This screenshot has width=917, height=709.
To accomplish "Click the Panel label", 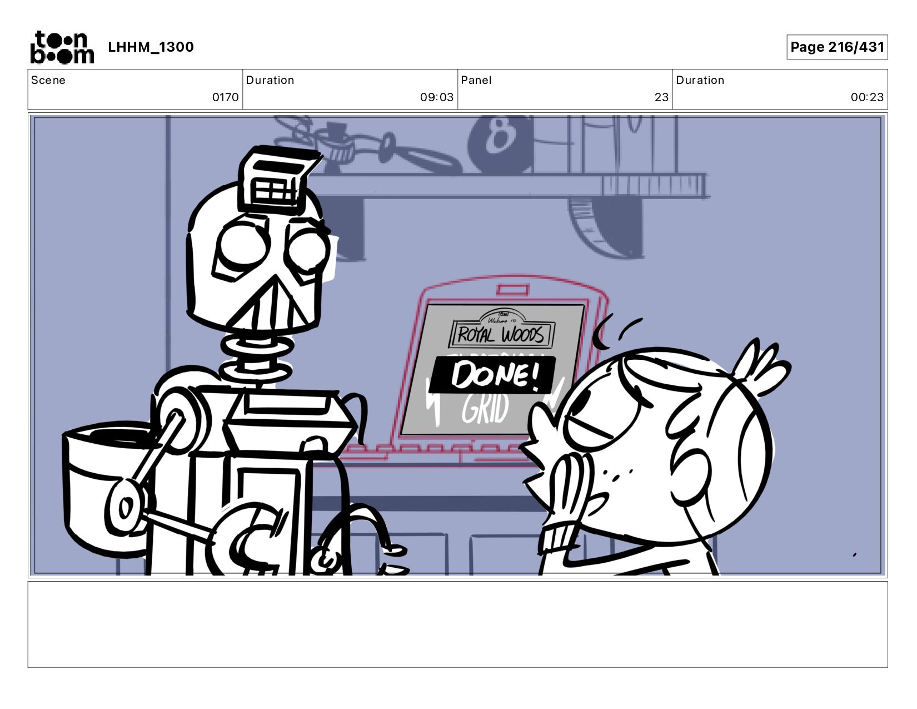I will click(x=476, y=80).
